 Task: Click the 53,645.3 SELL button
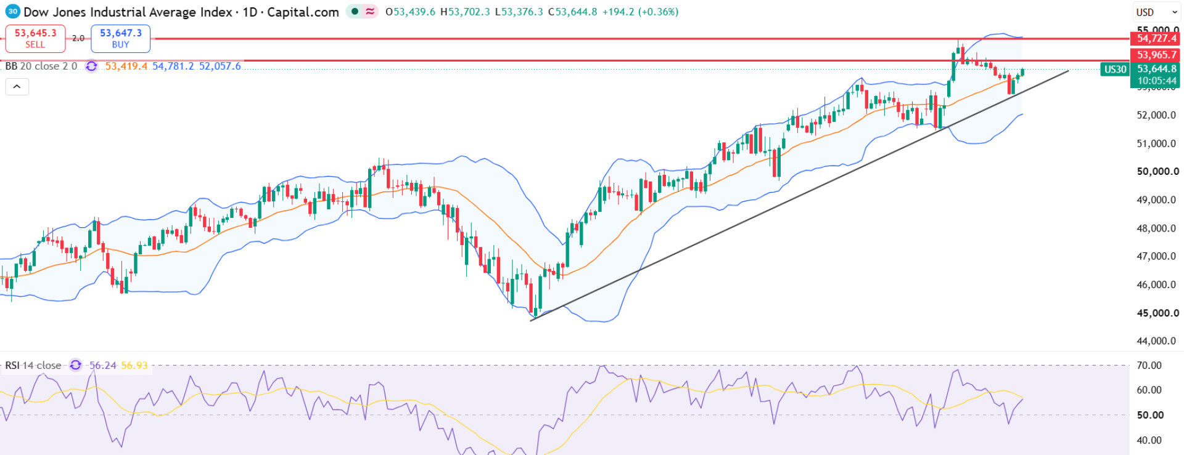click(x=35, y=38)
